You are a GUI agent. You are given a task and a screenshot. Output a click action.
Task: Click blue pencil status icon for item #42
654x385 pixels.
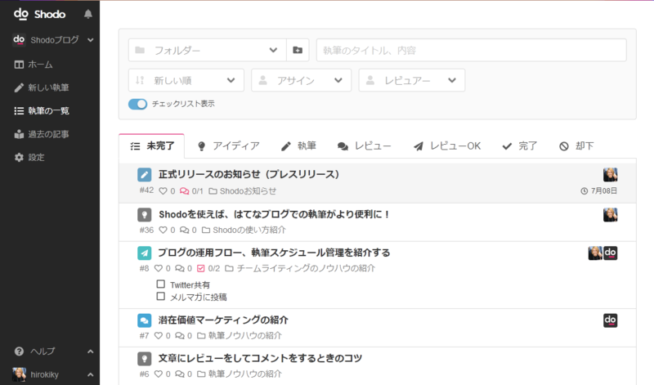coord(145,175)
